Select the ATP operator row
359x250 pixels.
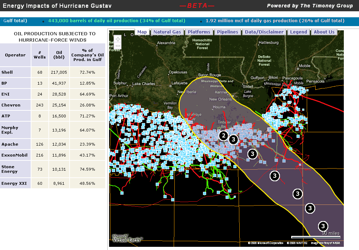(x=53, y=116)
